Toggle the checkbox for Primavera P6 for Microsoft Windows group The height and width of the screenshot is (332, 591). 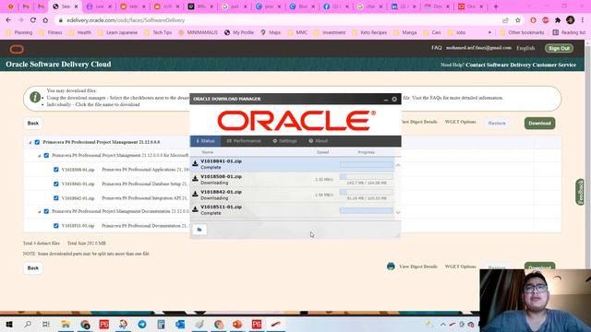point(46,155)
